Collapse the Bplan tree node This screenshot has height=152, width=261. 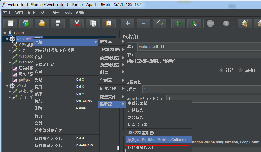click(5, 33)
